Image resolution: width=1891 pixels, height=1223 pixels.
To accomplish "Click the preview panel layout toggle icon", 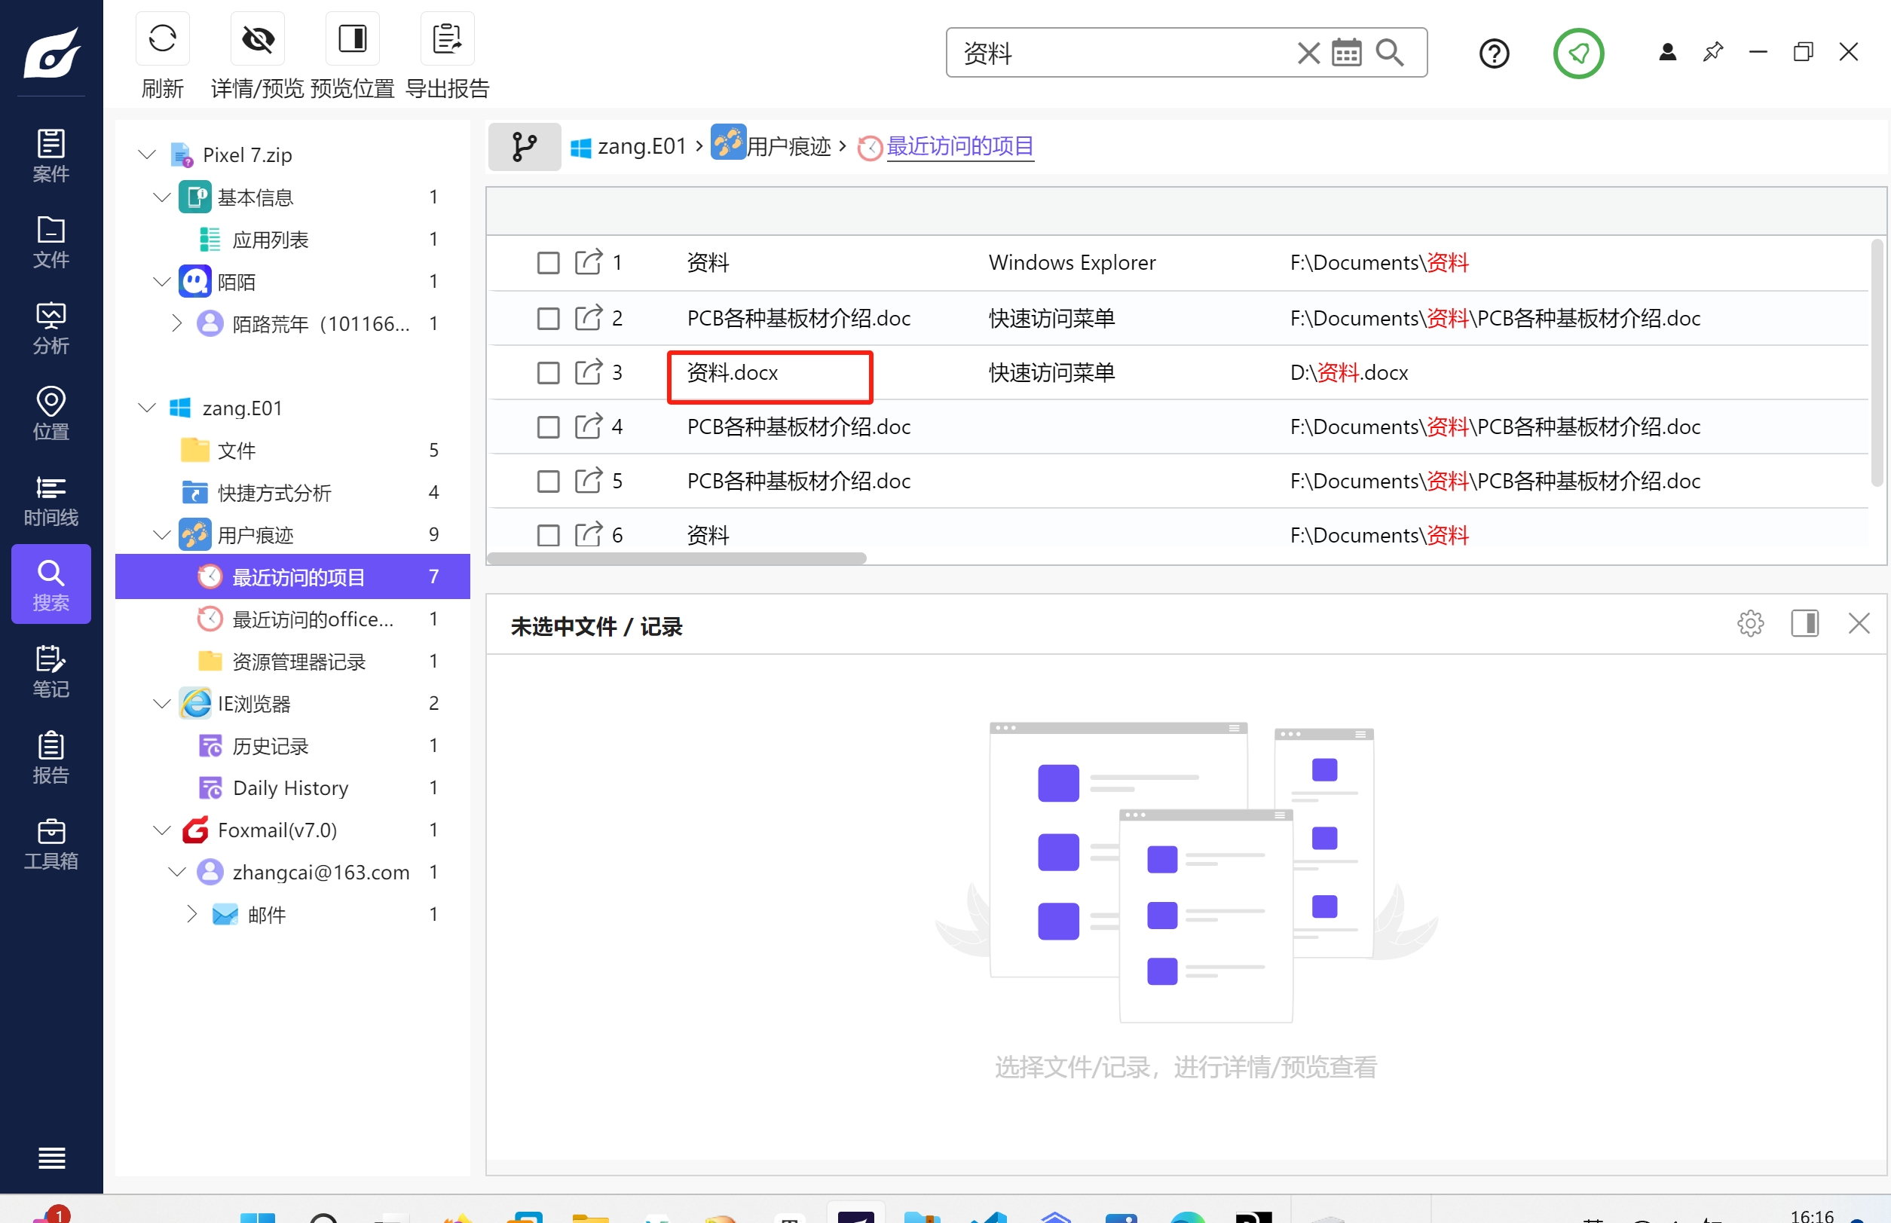I will [1804, 623].
